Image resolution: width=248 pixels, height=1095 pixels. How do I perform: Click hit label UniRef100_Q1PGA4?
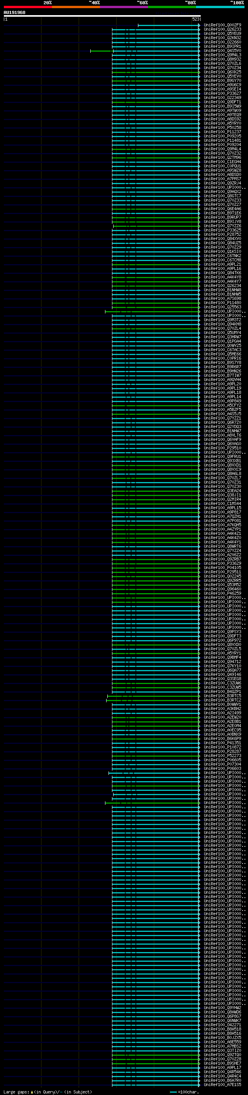tap(222, 341)
